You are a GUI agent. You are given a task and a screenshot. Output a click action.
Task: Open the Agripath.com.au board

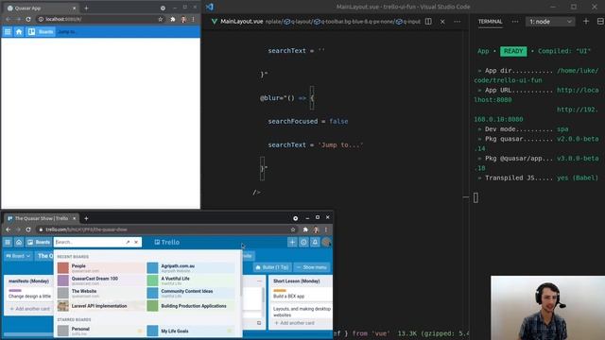(191, 267)
